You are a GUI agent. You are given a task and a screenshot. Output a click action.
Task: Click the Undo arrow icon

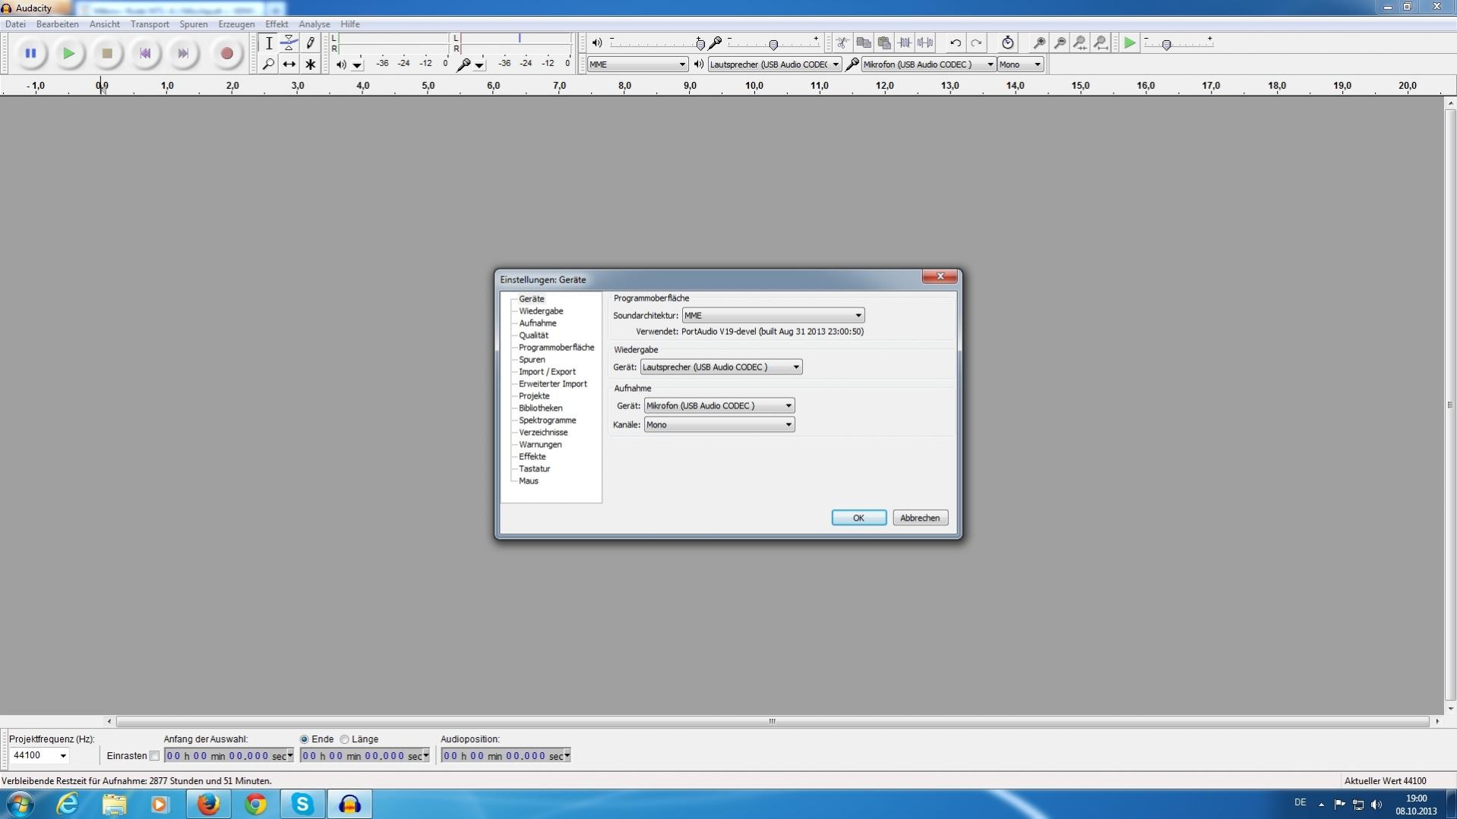click(956, 43)
